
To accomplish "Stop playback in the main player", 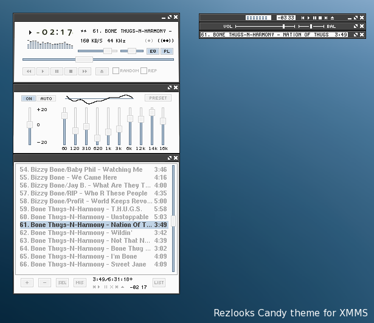I will click(x=71, y=71).
